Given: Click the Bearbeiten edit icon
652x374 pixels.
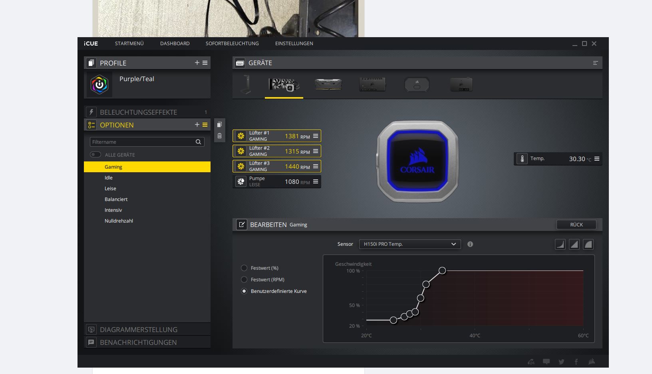Looking at the screenshot, I should click(242, 225).
